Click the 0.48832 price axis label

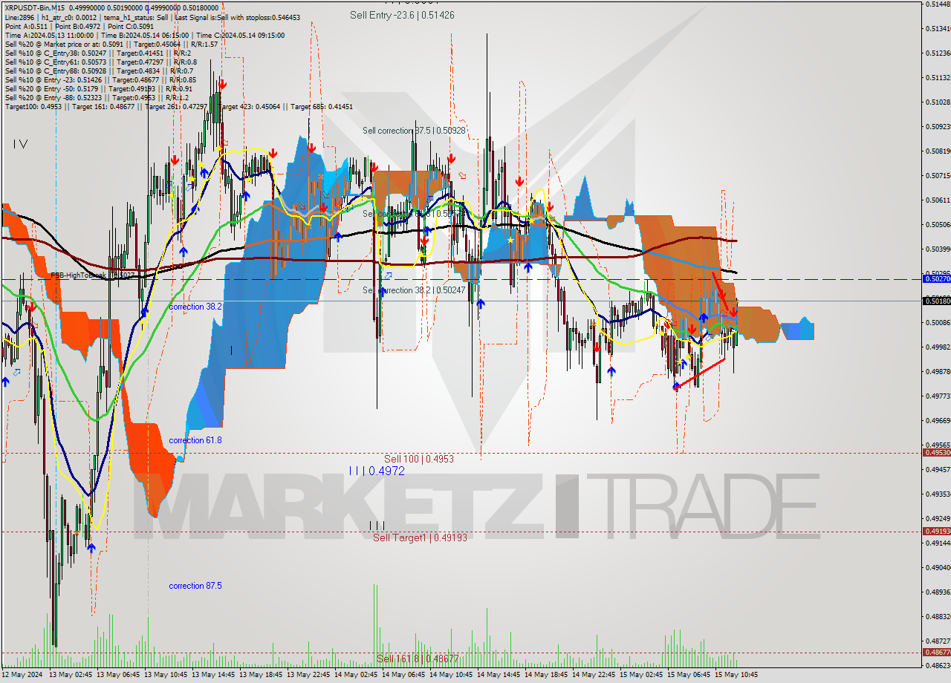click(938, 617)
